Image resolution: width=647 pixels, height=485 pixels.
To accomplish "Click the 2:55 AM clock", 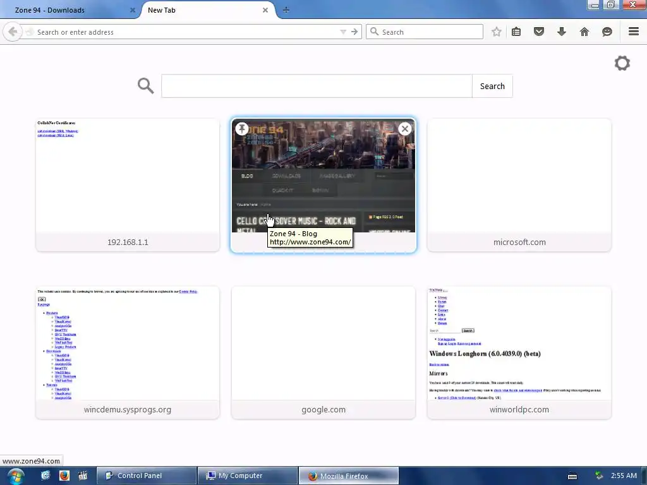I will (624, 476).
